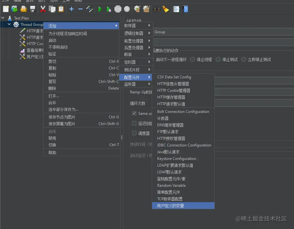
Task: Expand the 前置处理器 submenu
Action: [136, 41]
